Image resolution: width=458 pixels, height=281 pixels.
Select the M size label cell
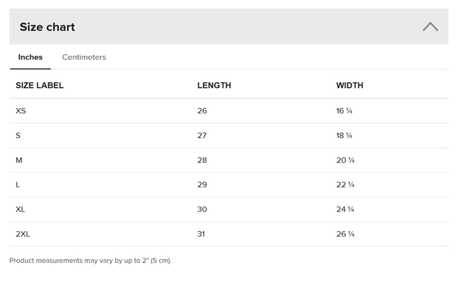[x=19, y=160]
